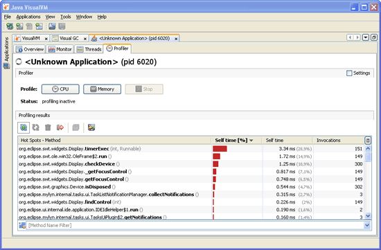This screenshot has height=250, width=381.
Task: Click the update results refresh icon
Action: [x=36, y=127]
